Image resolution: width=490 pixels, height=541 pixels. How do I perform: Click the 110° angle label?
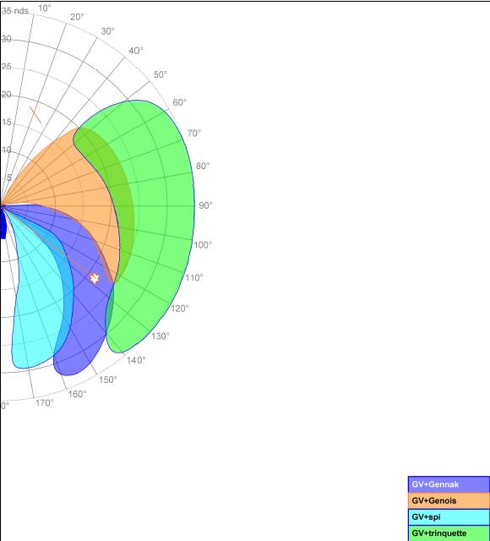tap(194, 277)
